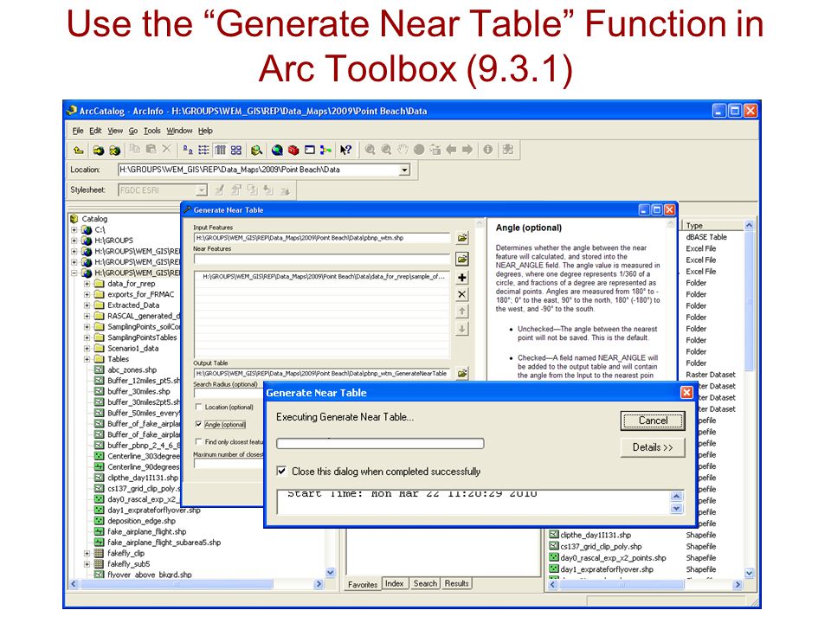
Task: Expand the exports_for_FRMAC folder
Action: (x=87, y=294)
